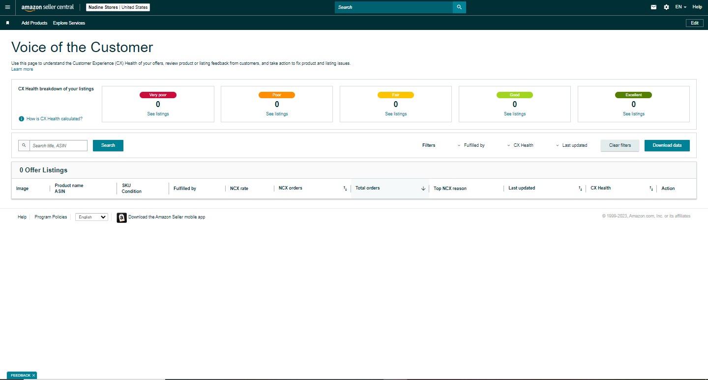Image resolution: width=708 pixels, height=380 pixels.
Task: Click the orange Poor badge
Action: pos(277,95)
